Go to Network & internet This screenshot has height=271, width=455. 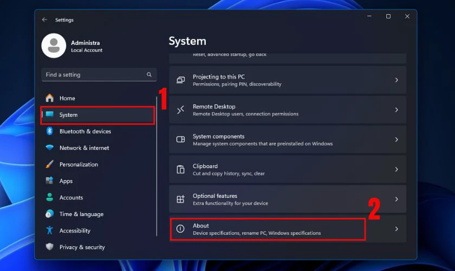coord(98,148)
